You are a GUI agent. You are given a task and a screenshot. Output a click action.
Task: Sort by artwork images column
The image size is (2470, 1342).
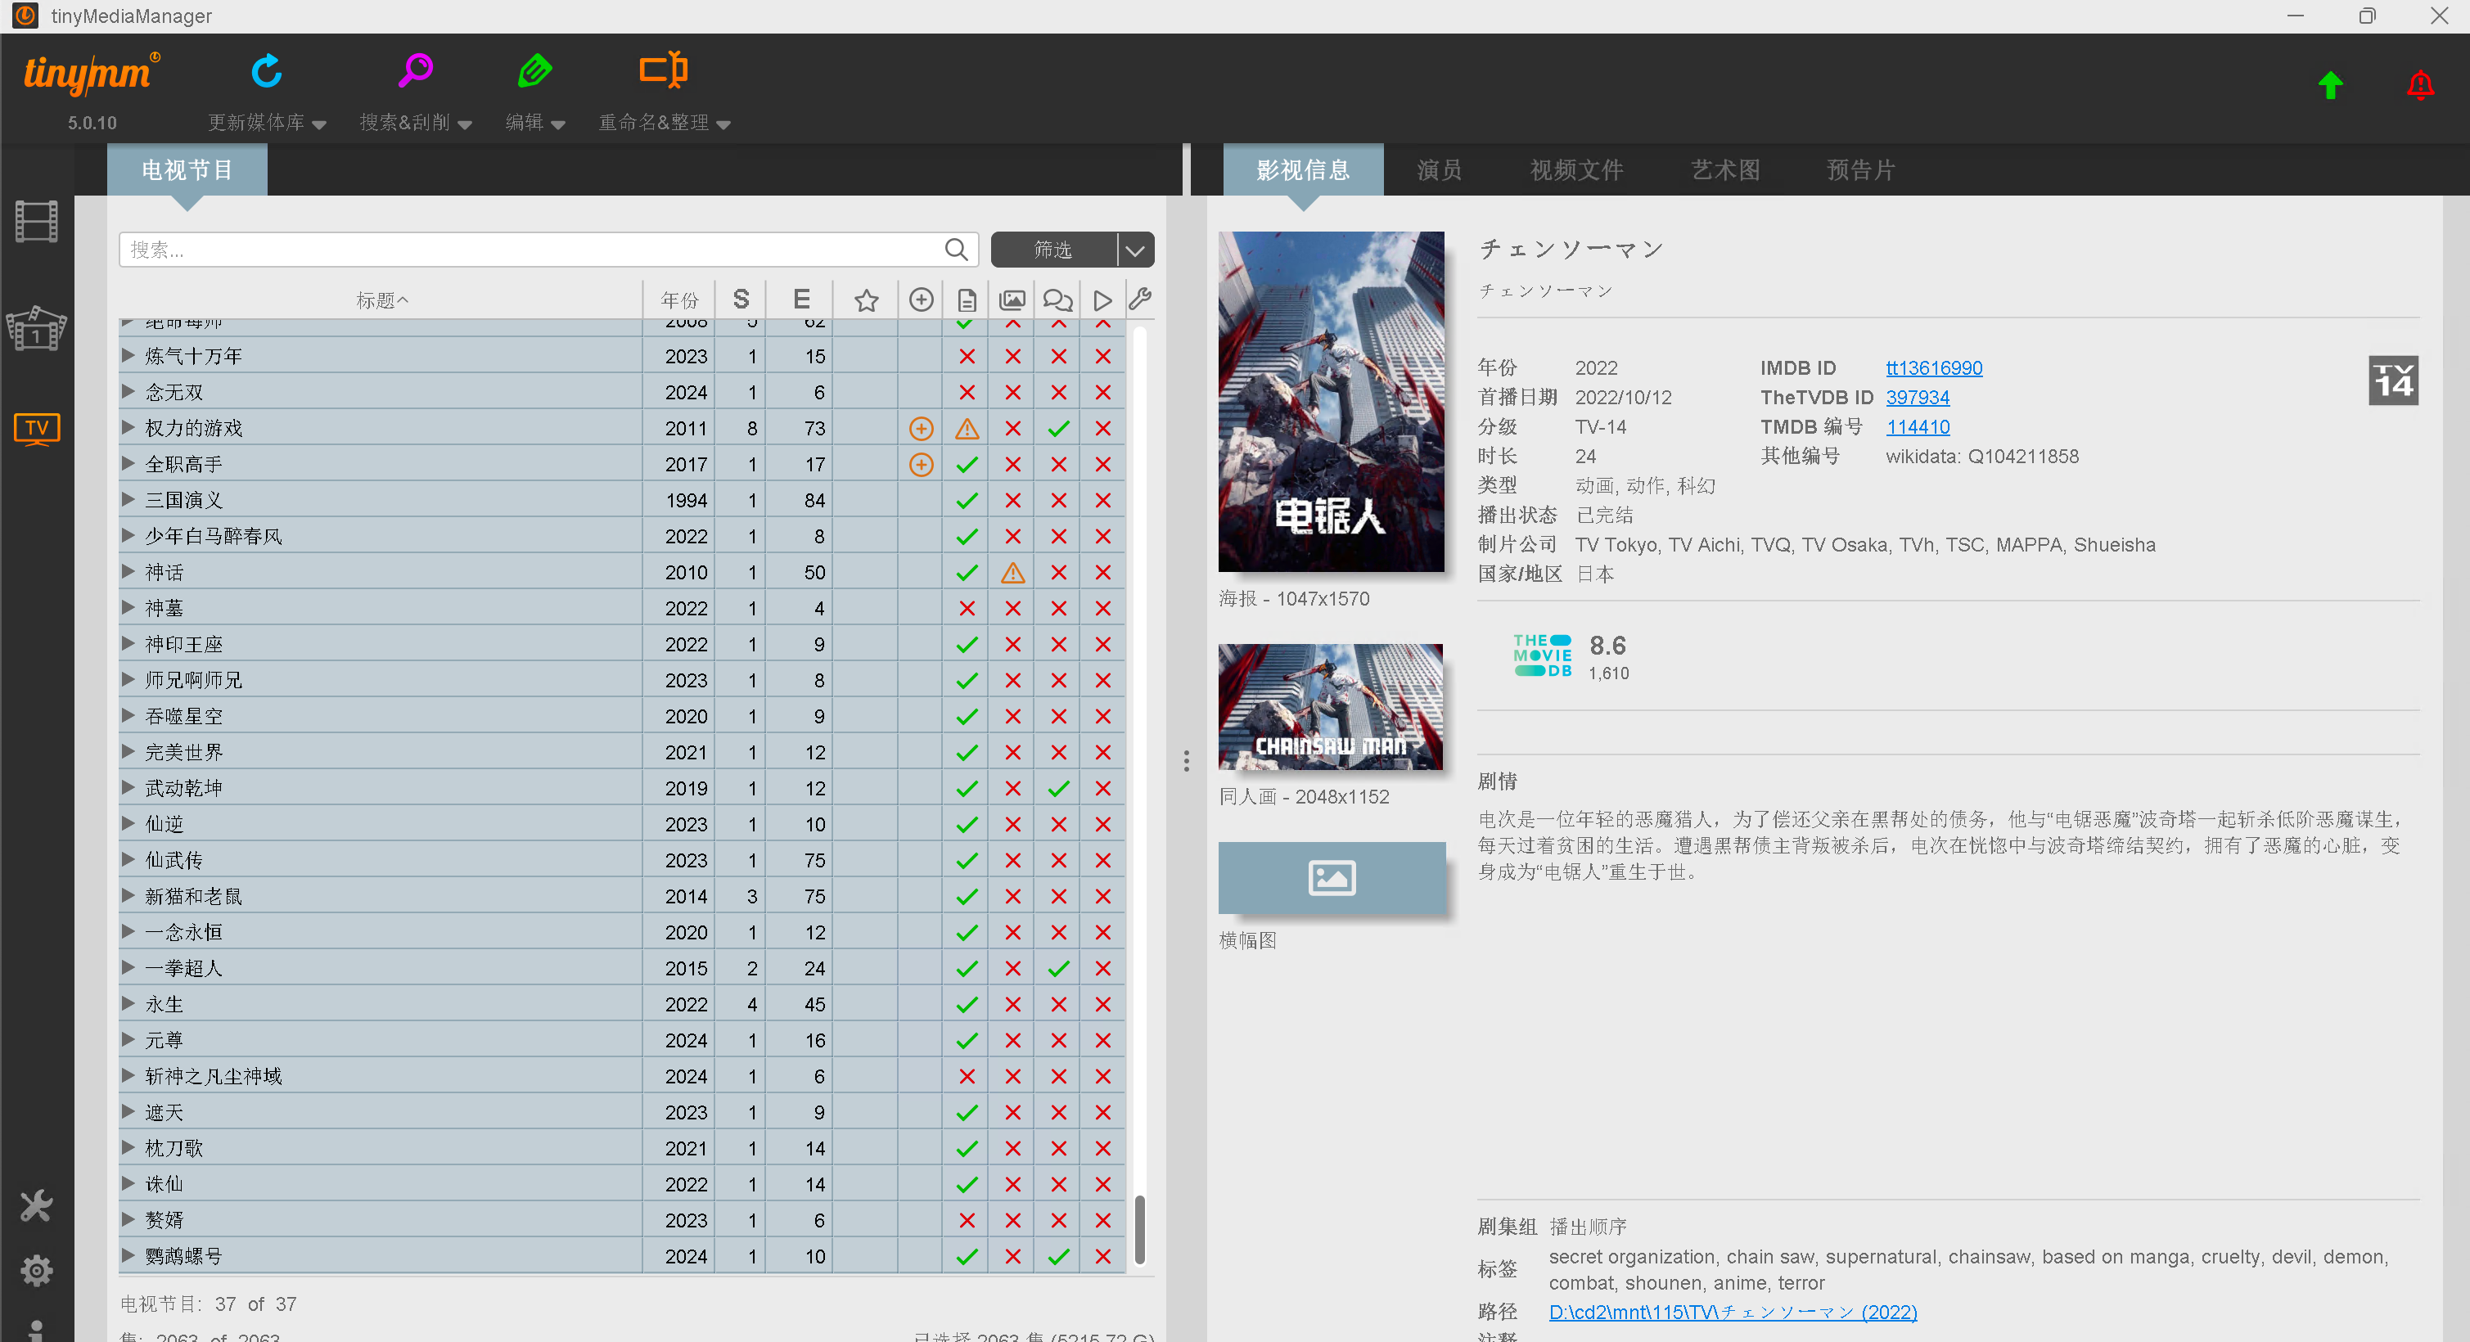1012,300
